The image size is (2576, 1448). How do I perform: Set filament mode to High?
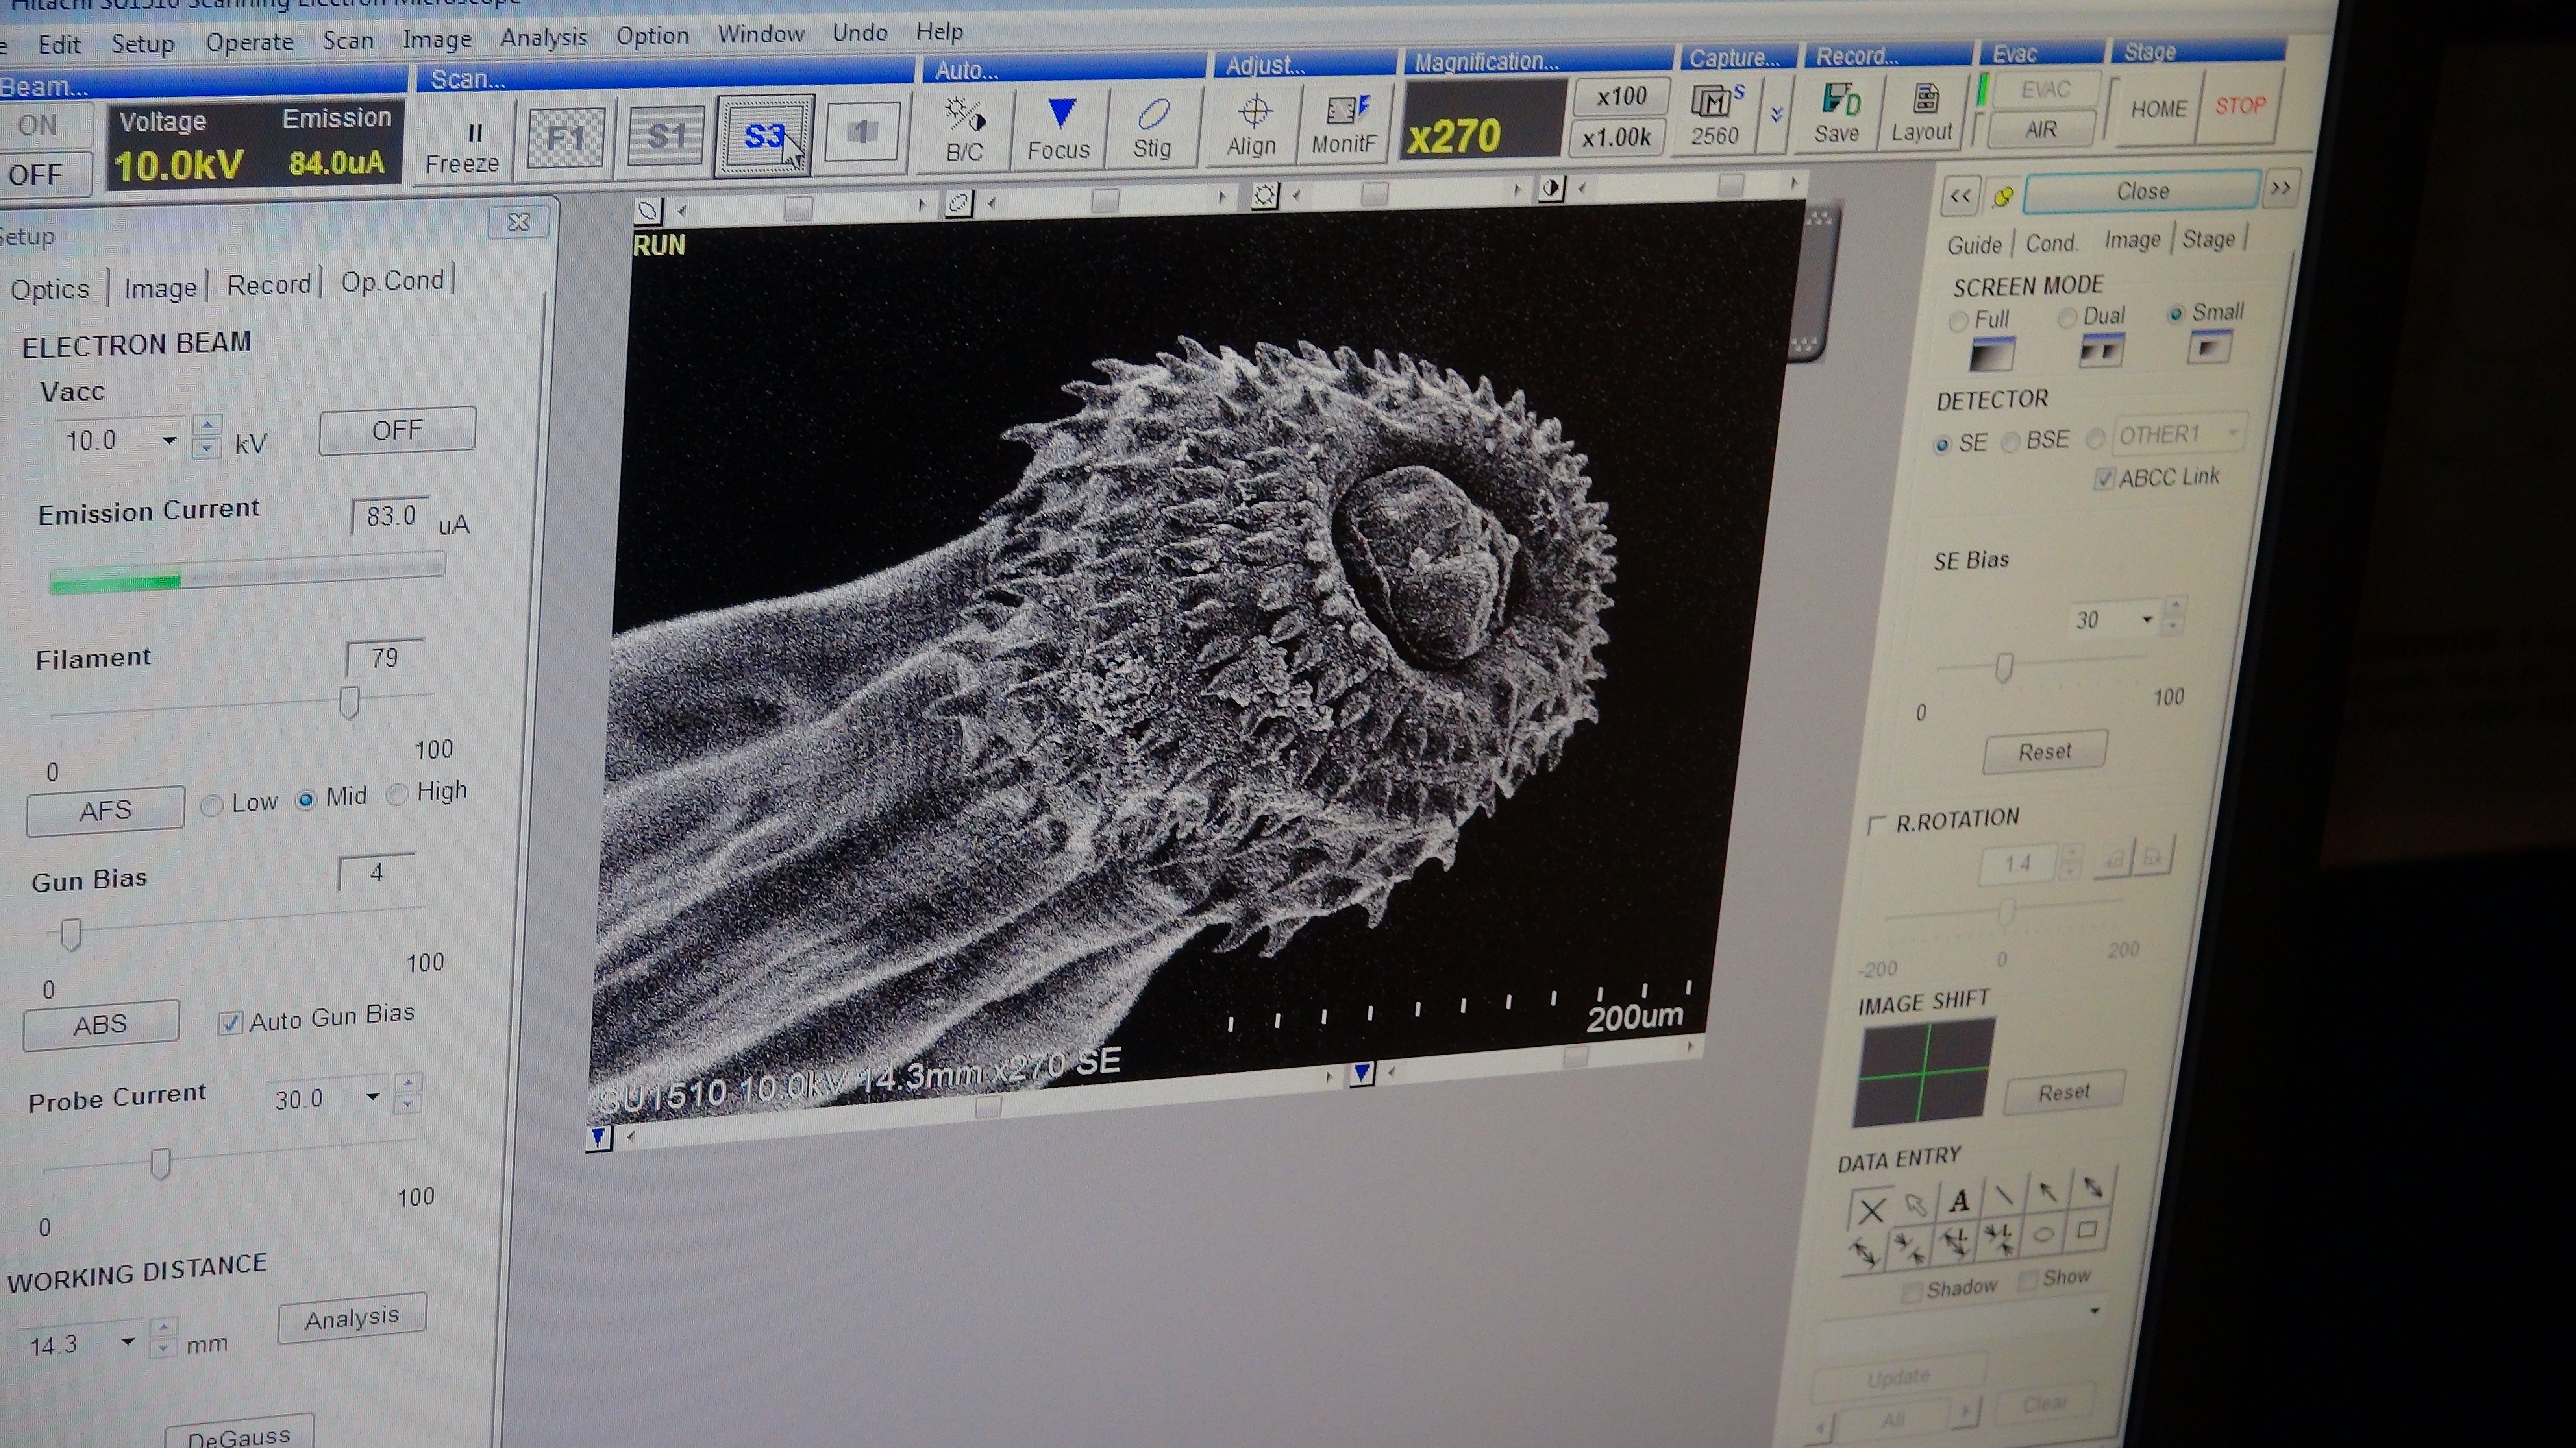coord(397,794)
